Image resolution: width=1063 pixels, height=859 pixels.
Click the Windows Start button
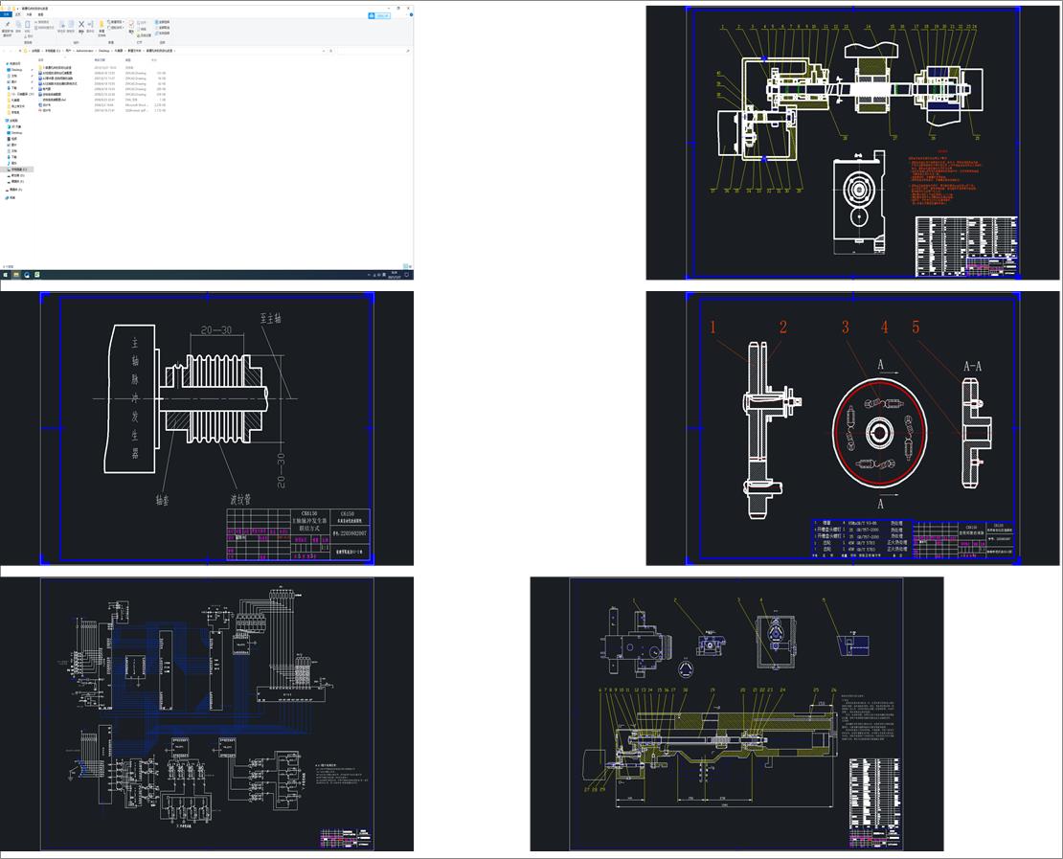point(6,275)
